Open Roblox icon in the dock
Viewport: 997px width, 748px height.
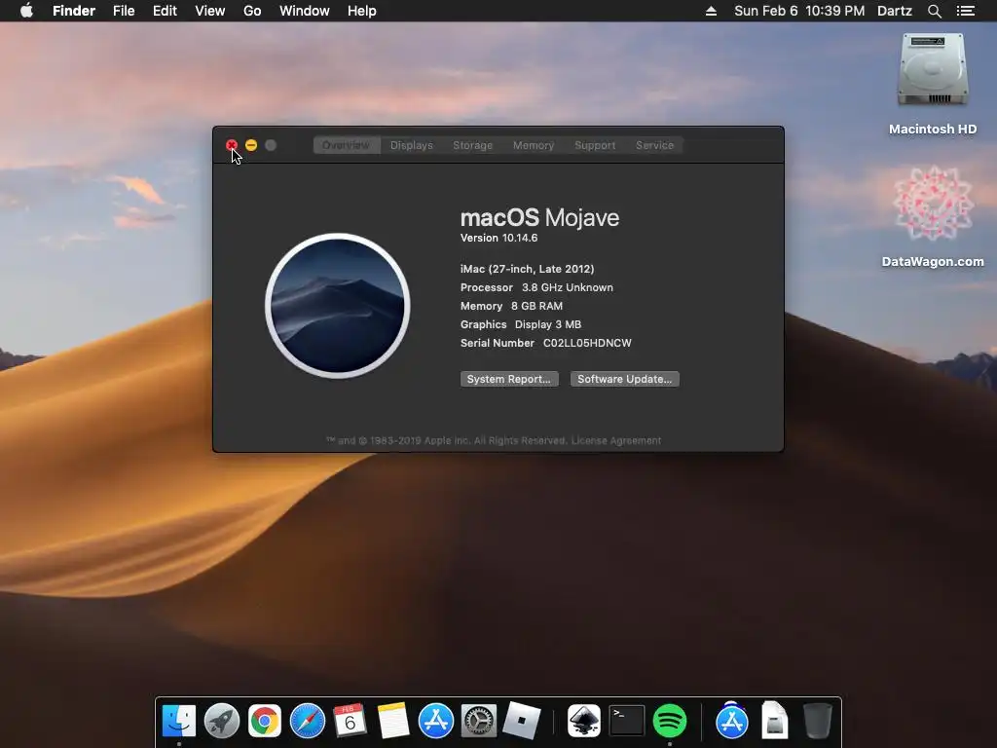tap(522, 721)
